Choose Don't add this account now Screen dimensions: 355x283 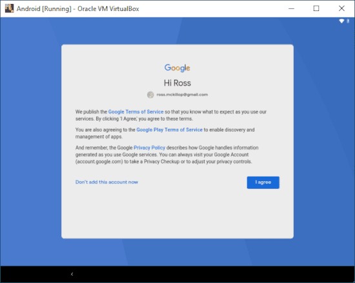pos(107,182)
